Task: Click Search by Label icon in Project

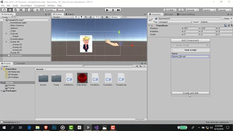Action: (x=141, y=66)
